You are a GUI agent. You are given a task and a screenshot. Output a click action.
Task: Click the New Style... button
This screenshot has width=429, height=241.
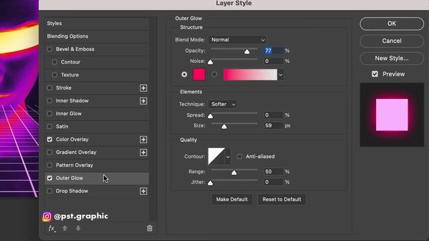click(391, 58)
